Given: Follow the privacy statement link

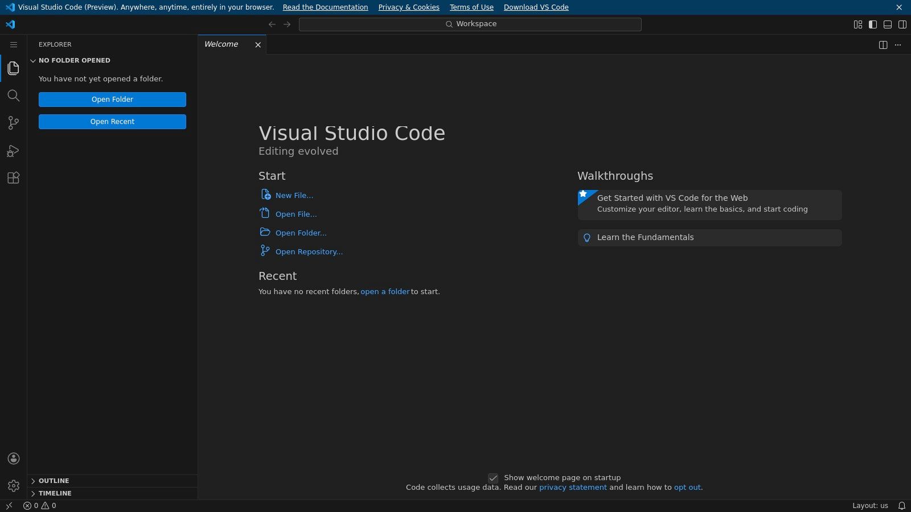Looking at the screenshot, I should pyautogui.click(x=573, y=487).
